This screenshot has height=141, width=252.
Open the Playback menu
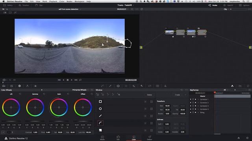[53, 2]
